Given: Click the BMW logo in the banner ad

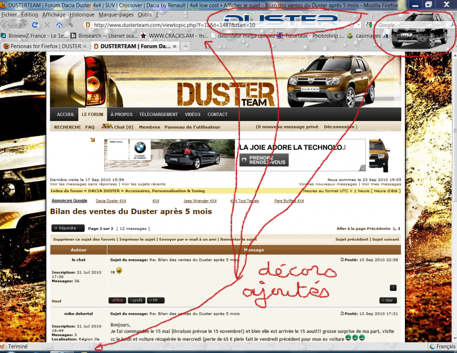Looking at the screenshot, I should (140, 148).
